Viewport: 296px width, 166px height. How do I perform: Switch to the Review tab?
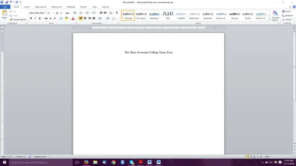[x=83, y=7]
